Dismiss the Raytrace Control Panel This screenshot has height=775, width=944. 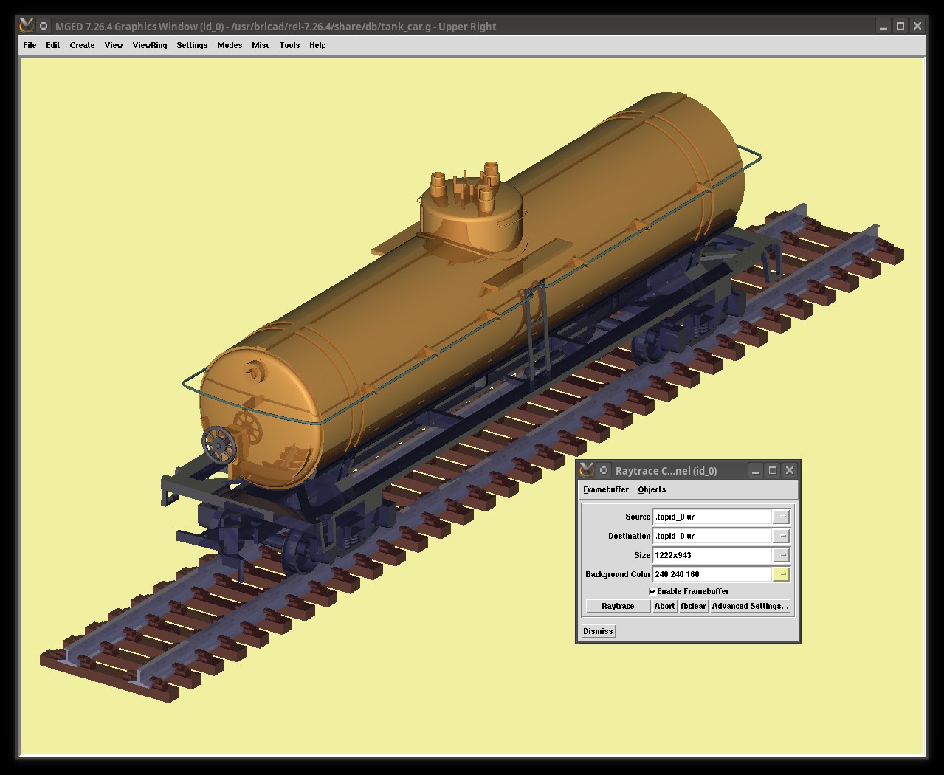coord(598,631)
